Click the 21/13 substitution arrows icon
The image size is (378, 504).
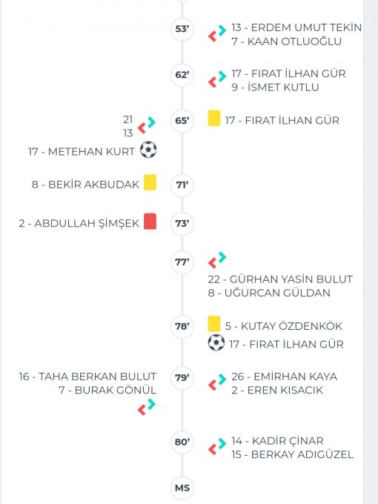tap(147, 125)
